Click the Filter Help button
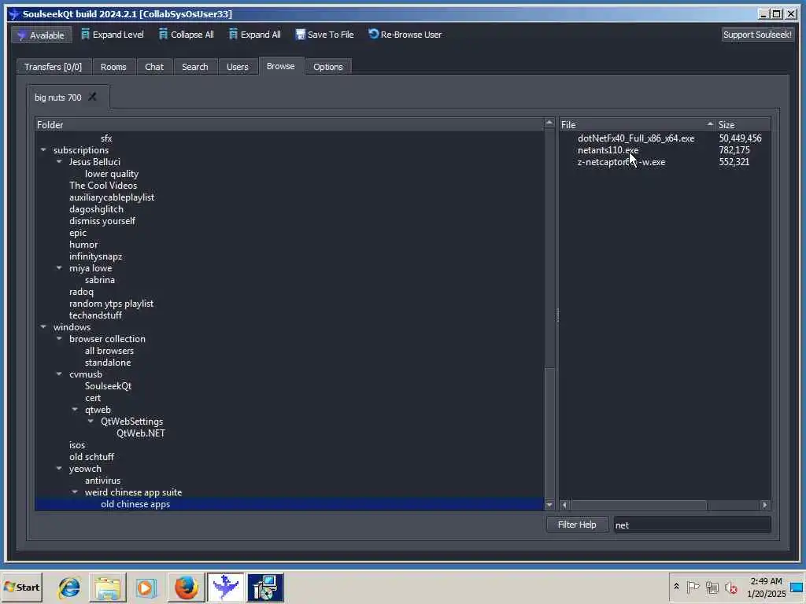 pos(577,525)
